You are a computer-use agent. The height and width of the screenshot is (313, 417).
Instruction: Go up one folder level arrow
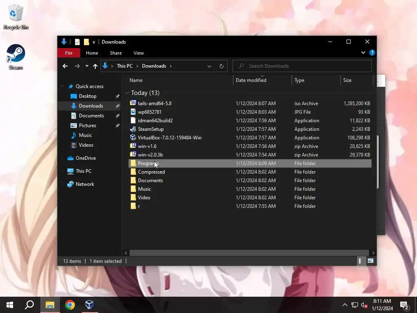pyautogui.click(x=95, y=66)
